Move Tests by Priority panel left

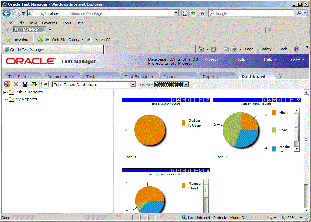pos(264,100)
